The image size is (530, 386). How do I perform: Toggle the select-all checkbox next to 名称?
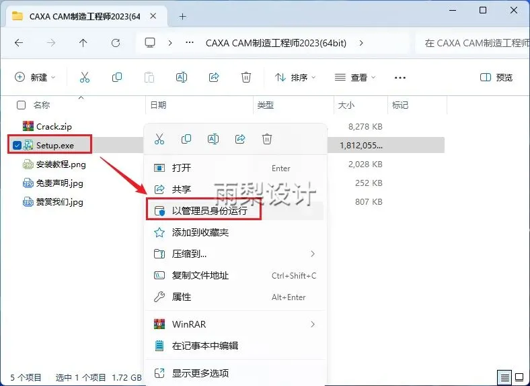[x=21, y=105]
